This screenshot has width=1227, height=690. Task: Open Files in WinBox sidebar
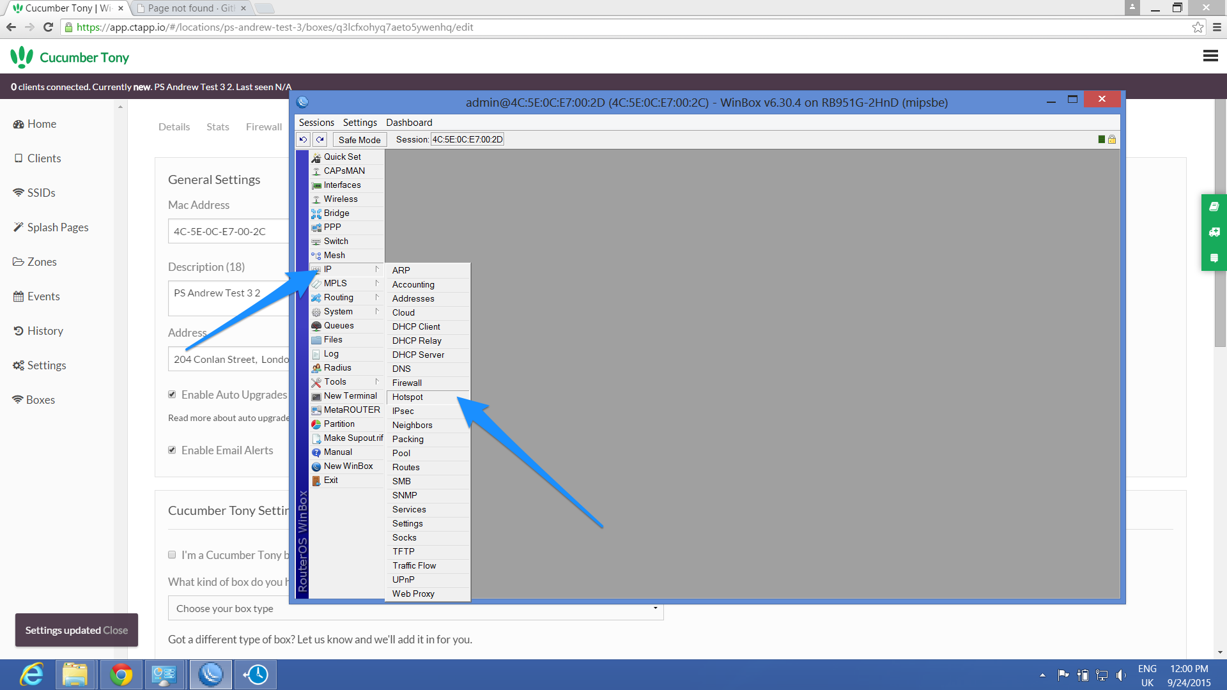pyautogui.click(x=347, y=339)
